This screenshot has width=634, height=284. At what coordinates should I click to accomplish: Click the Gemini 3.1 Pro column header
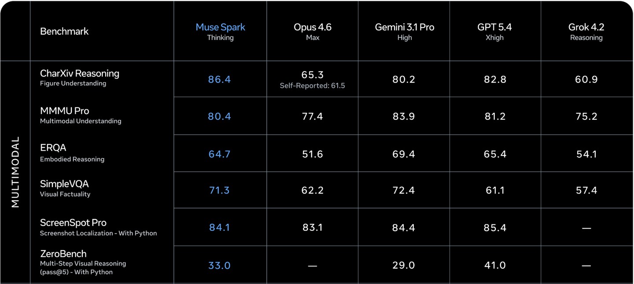click(404, 31)
